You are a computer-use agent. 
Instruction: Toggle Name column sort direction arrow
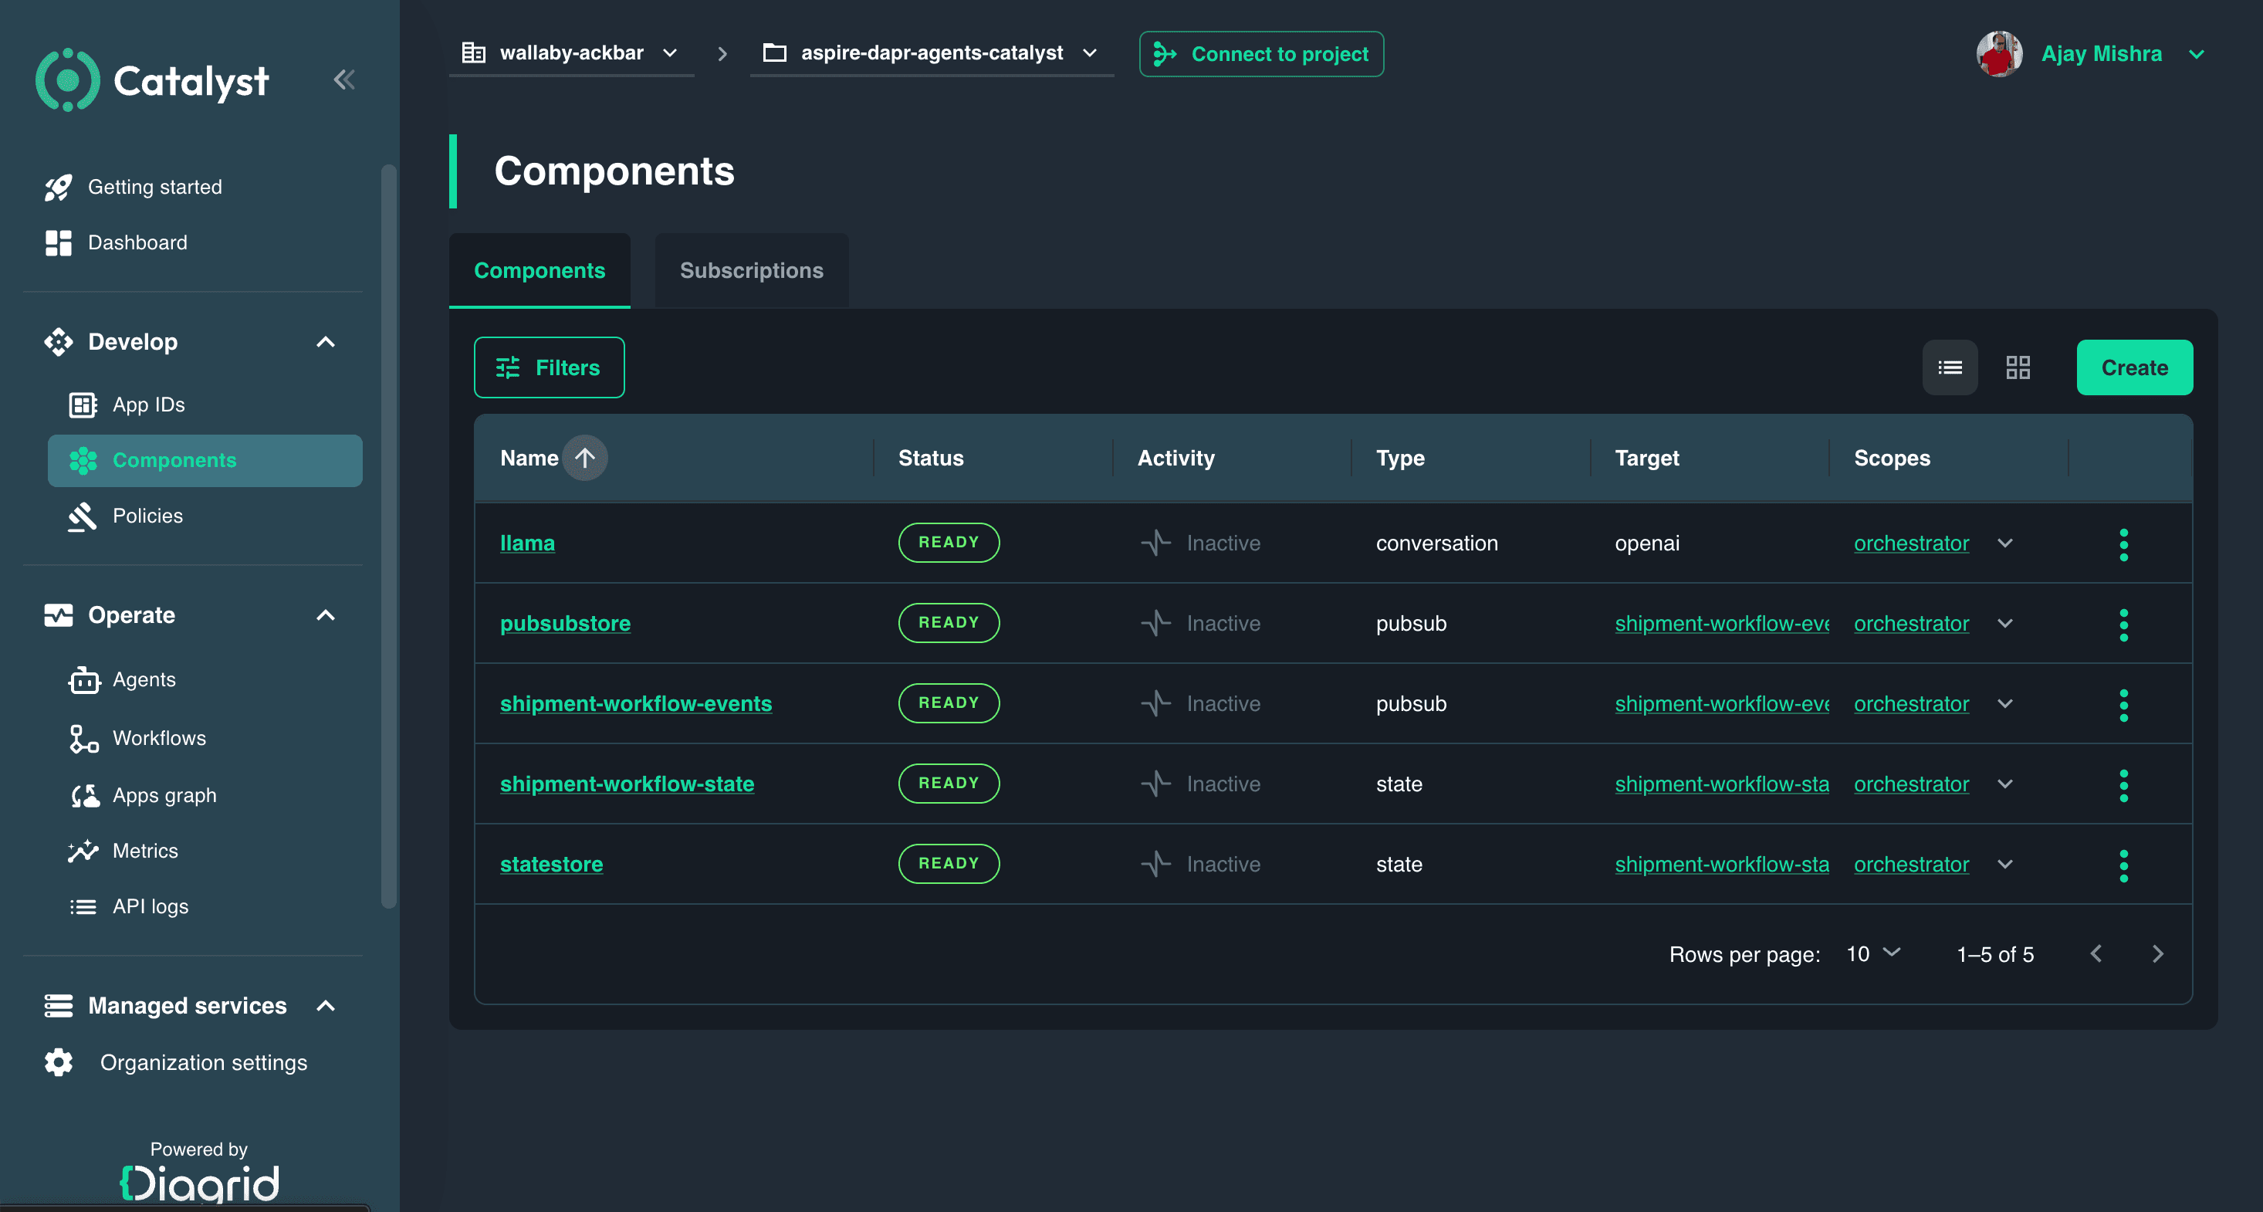pyautogui.click(x=584, y=458)
